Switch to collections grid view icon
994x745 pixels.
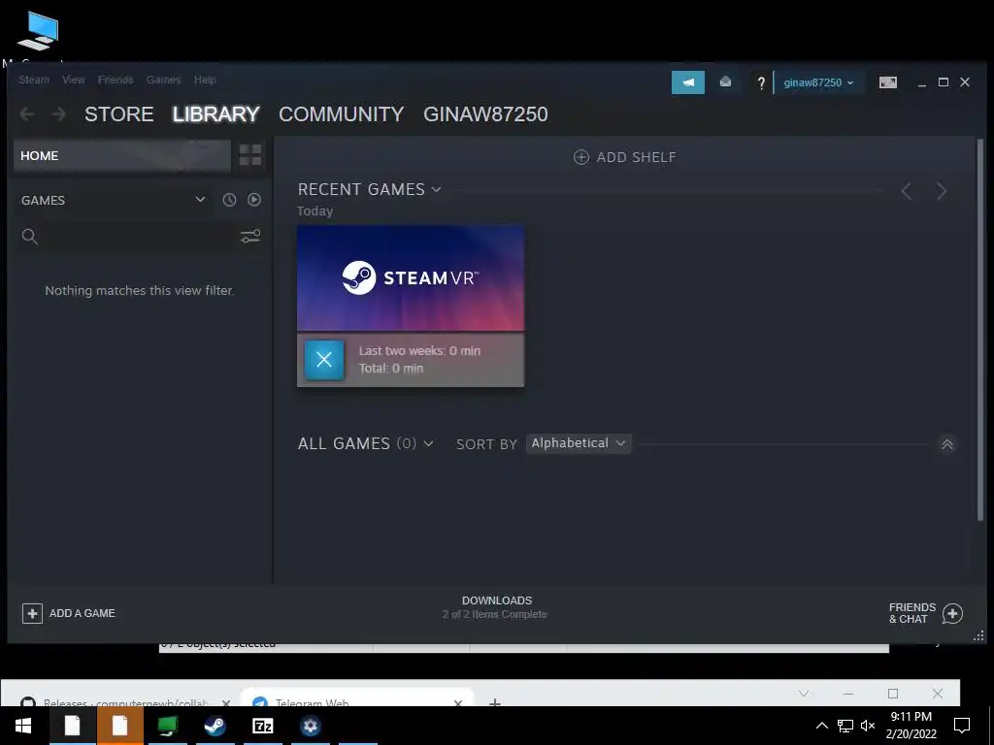[250, 155]
